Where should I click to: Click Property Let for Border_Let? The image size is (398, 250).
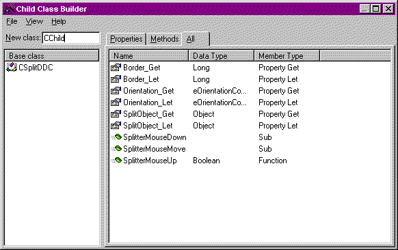click(x=278, y=79)
